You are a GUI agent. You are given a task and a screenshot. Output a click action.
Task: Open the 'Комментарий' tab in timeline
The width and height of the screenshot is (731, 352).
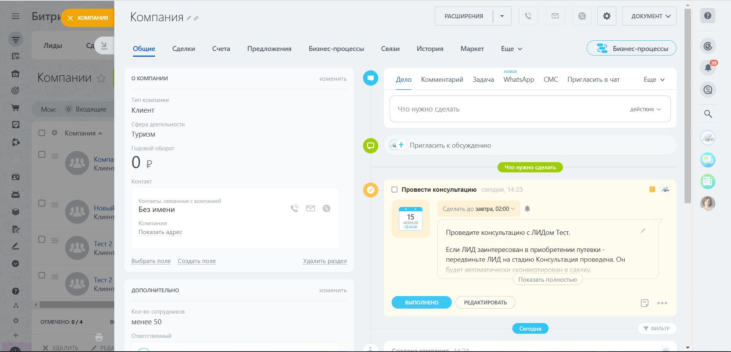point(442,80)
